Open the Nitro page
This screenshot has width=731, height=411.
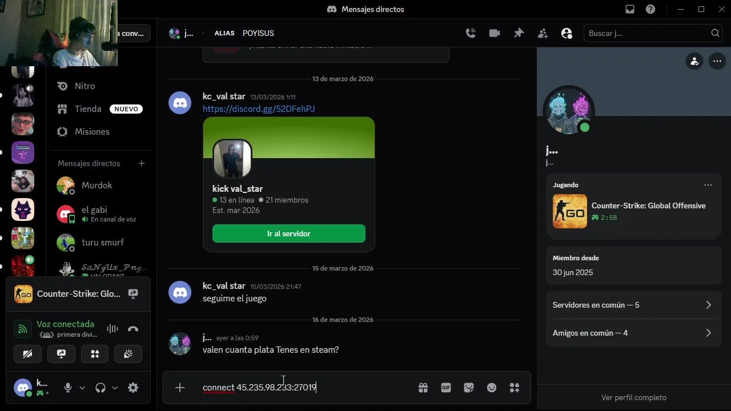point(101,86)
